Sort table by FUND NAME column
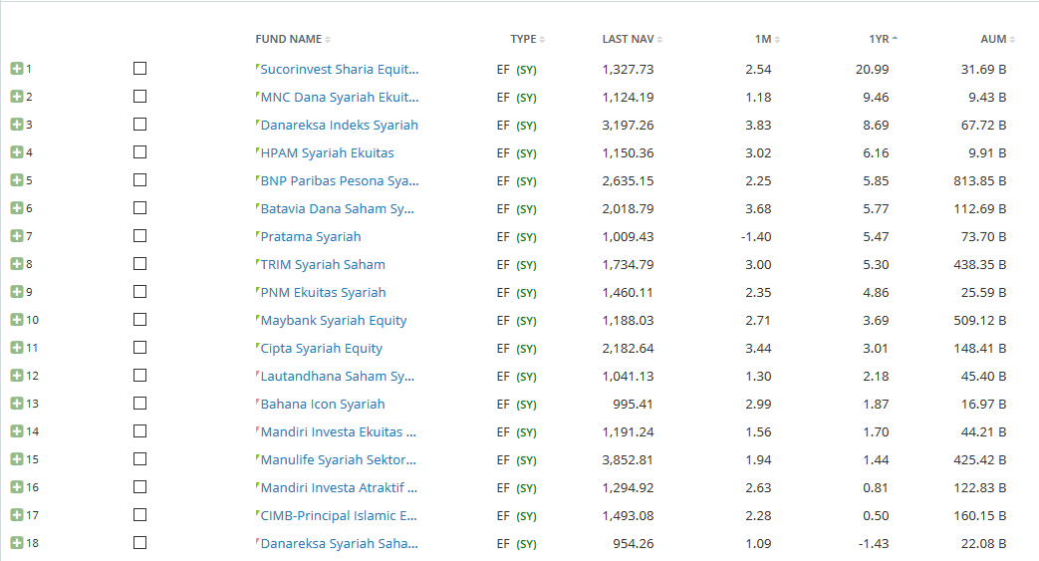Screen dimensions: 1039x561 [289, 39]
